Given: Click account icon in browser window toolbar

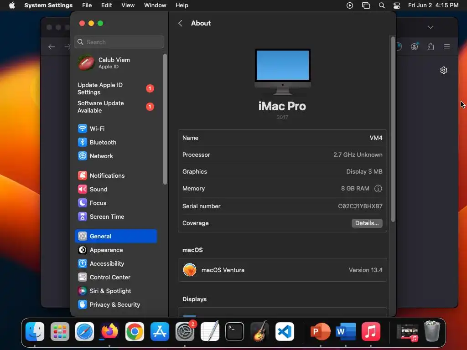Looking at the screenshot, I should click(x=414, y=46).
